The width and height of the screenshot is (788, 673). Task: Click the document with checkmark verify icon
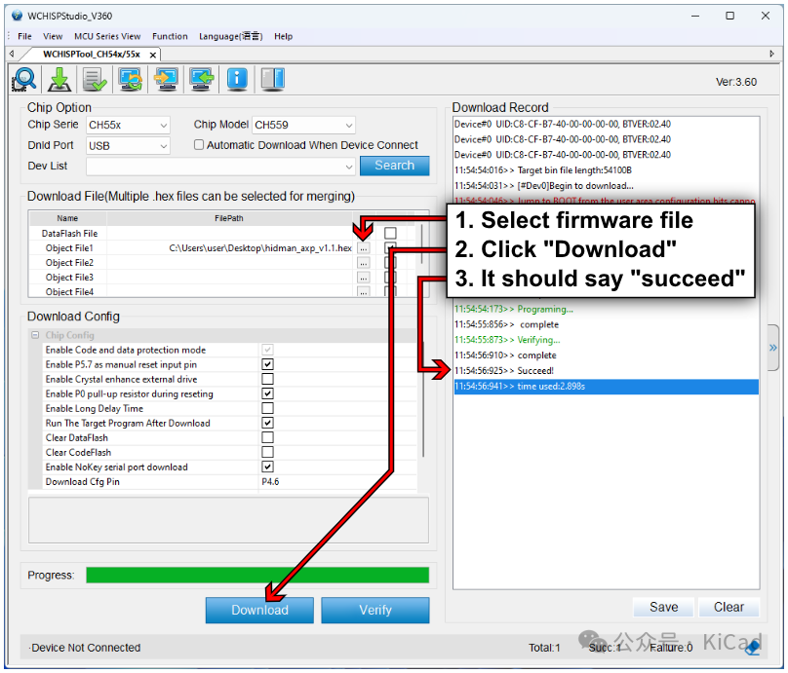coord(95,79)
